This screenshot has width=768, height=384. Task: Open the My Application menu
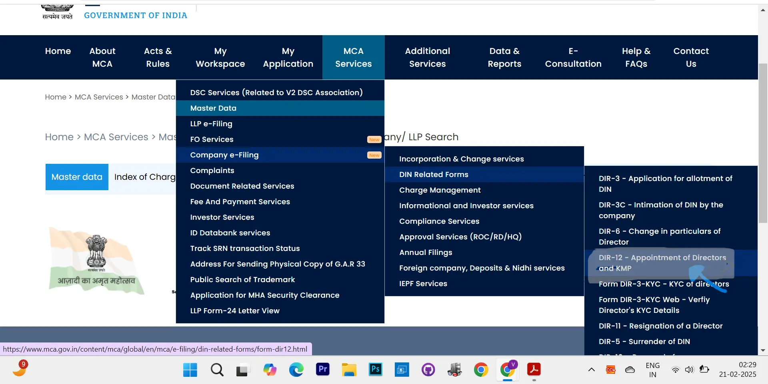288,57
